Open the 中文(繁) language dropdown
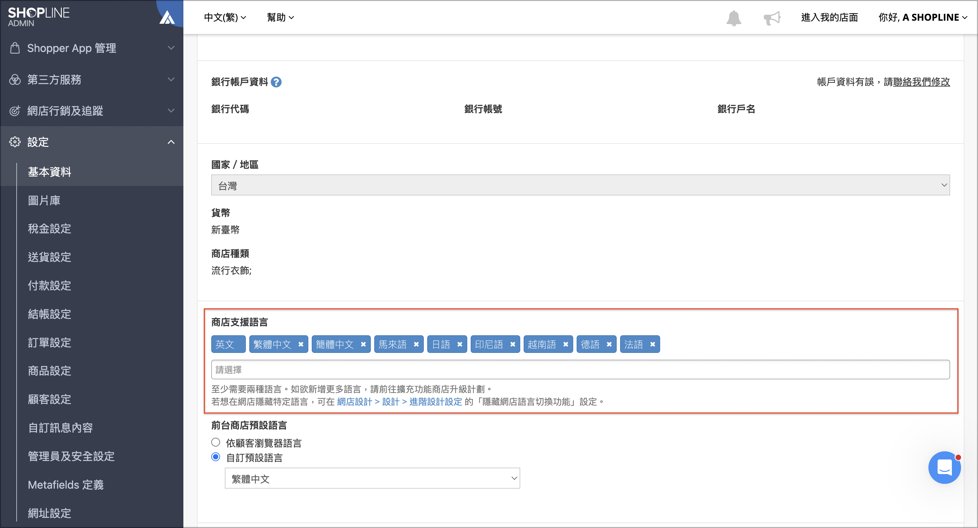The image size is (978, 528). [225, 17]
